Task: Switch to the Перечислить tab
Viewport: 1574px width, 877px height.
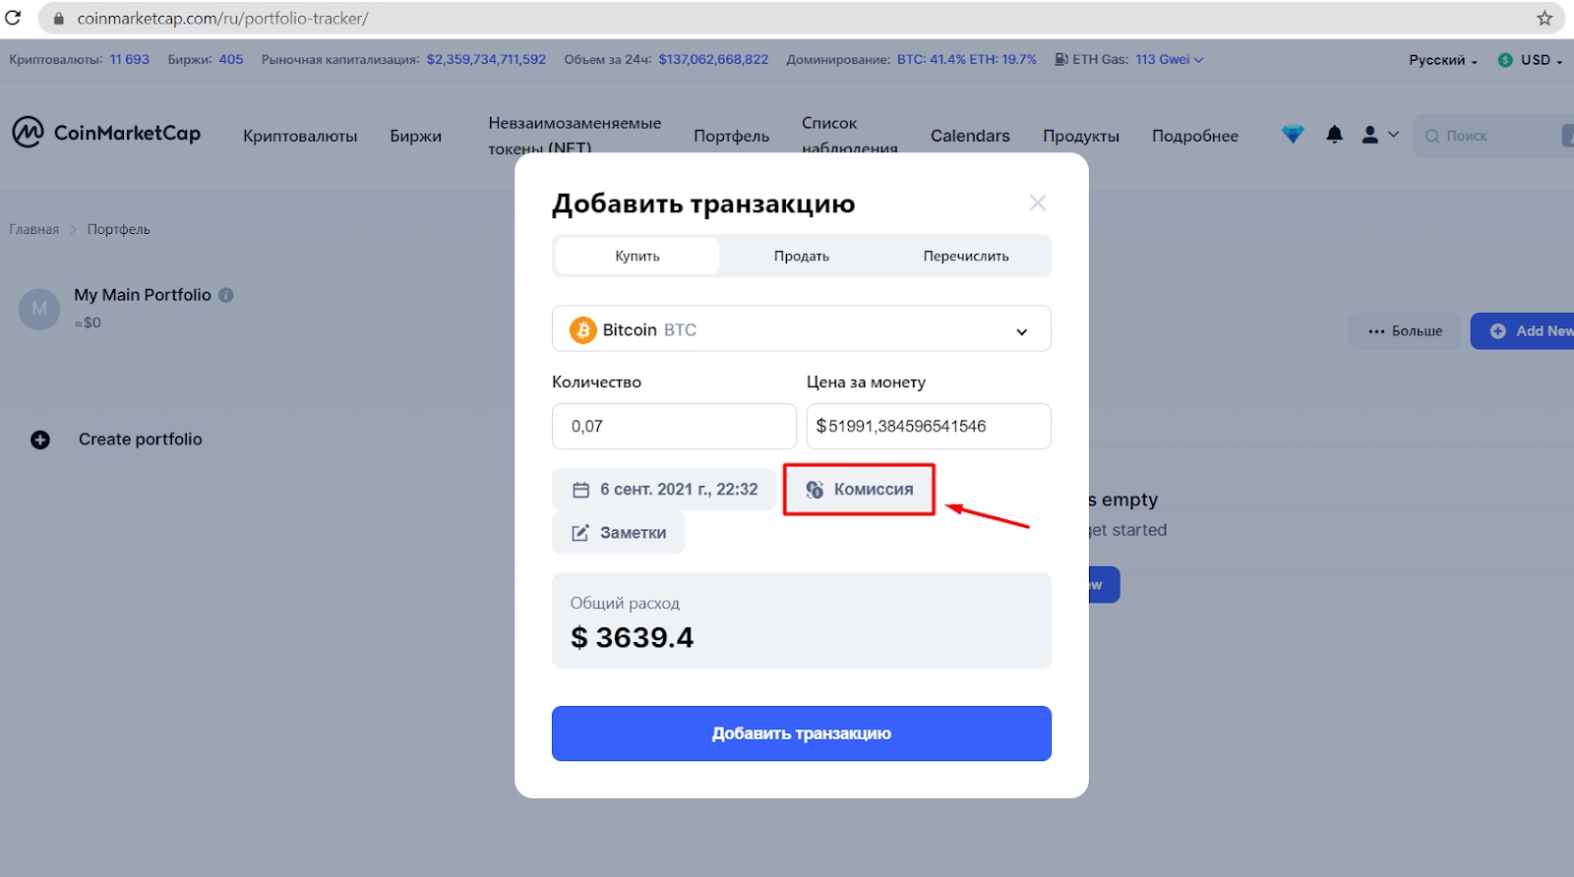Action: click(x=966, y=256)
